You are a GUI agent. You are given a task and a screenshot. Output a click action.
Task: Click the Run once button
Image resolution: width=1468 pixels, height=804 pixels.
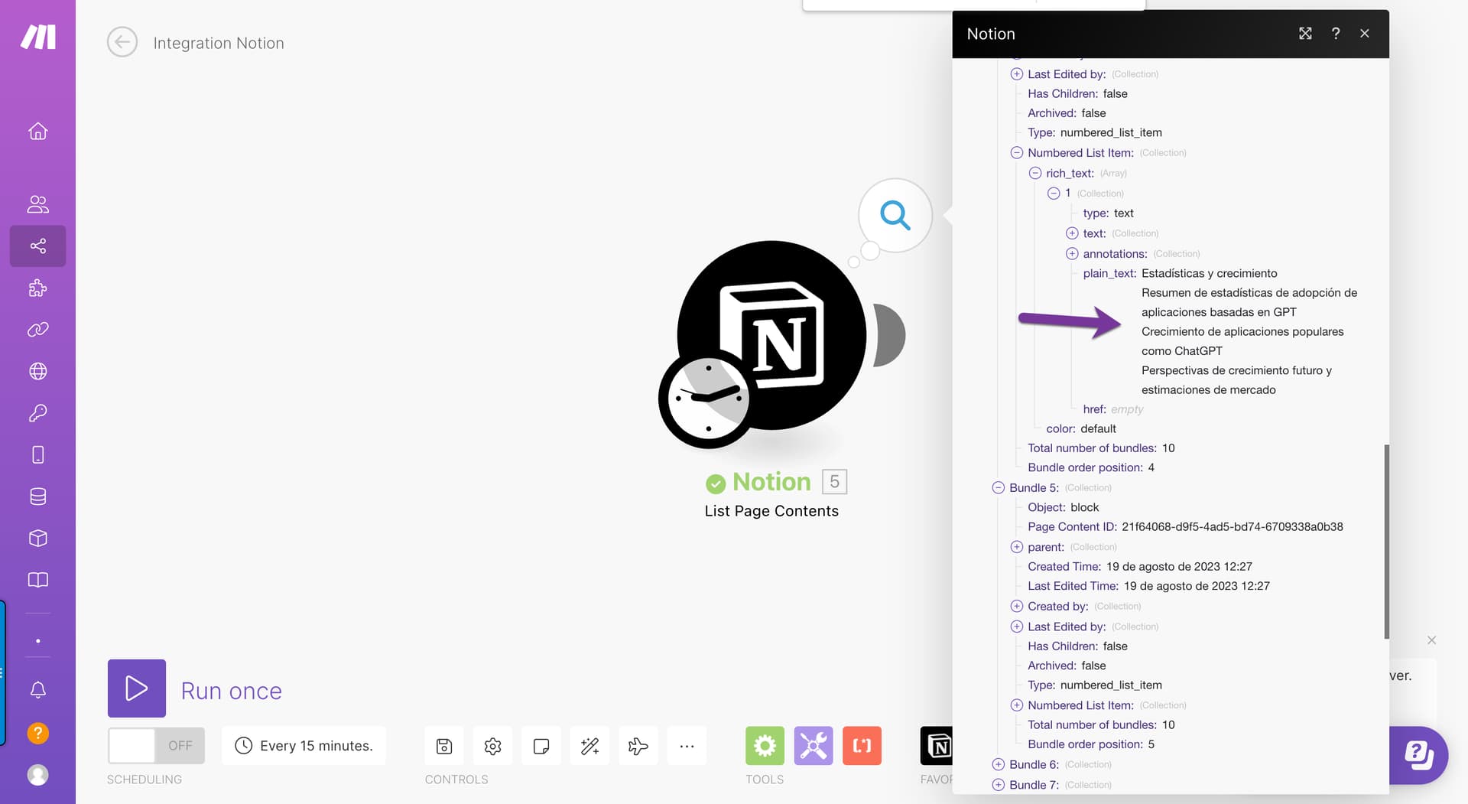[137, 688]
